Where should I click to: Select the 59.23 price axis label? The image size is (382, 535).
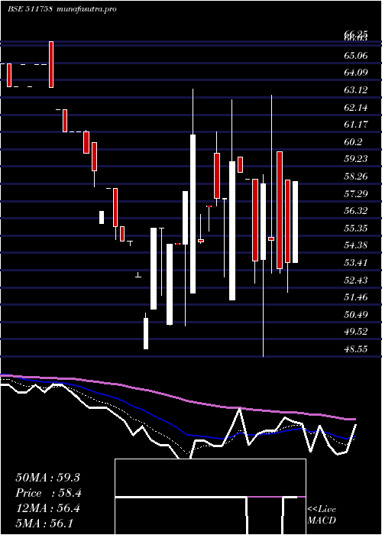point(356,159)
